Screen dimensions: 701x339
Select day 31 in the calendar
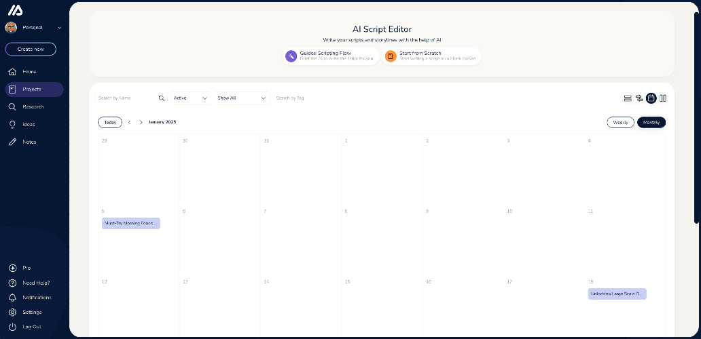(266, 141)
